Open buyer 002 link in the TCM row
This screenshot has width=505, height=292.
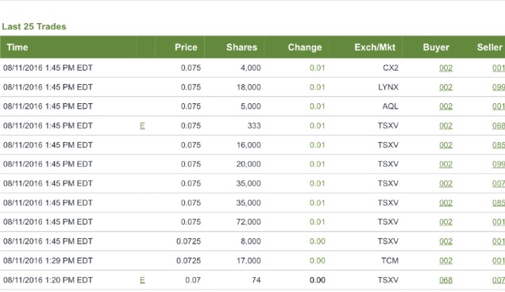[445, 260]
